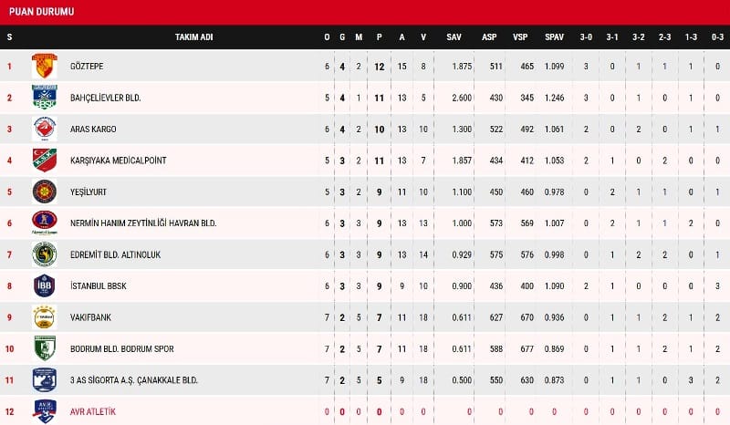The image size is (730, 425).
Task: Click the AVR Atletik team logo
Action: click(44, 411)
